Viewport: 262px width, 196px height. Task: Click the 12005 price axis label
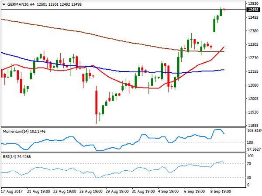[253, 99]
